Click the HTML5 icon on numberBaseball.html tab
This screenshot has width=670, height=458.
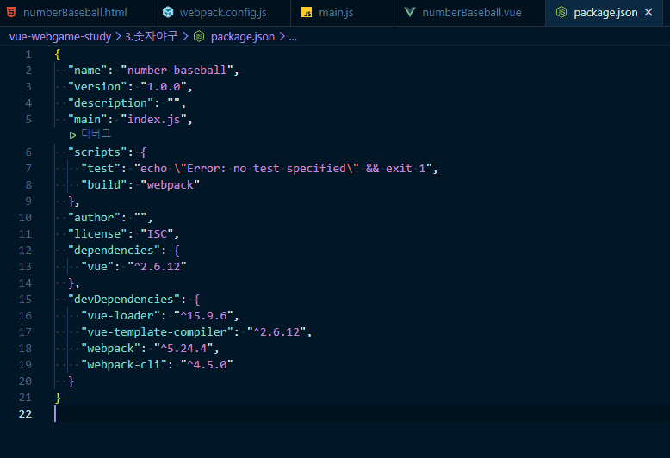[x=11, y=12]
